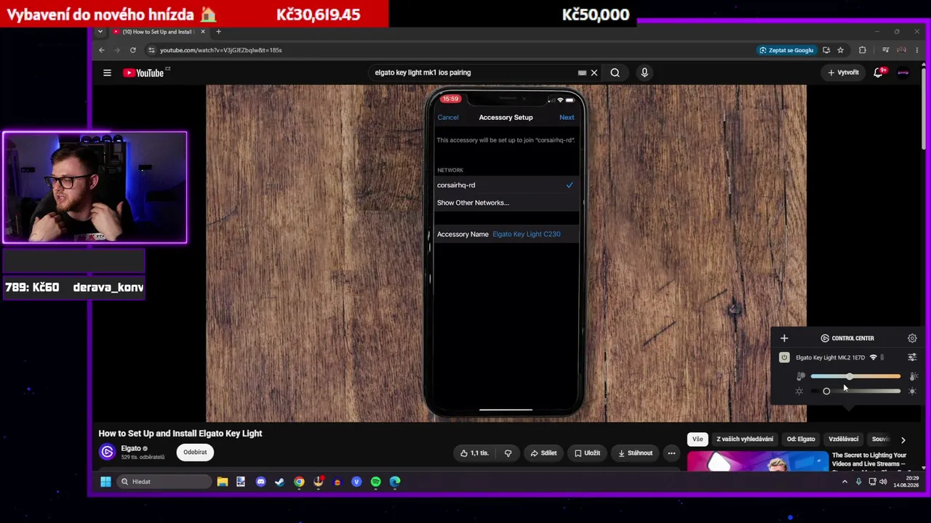Viewport: 931px width, 523px height.
Task: Open Key Light MK.2 device settings sliders icon
Action: (912, 357)
